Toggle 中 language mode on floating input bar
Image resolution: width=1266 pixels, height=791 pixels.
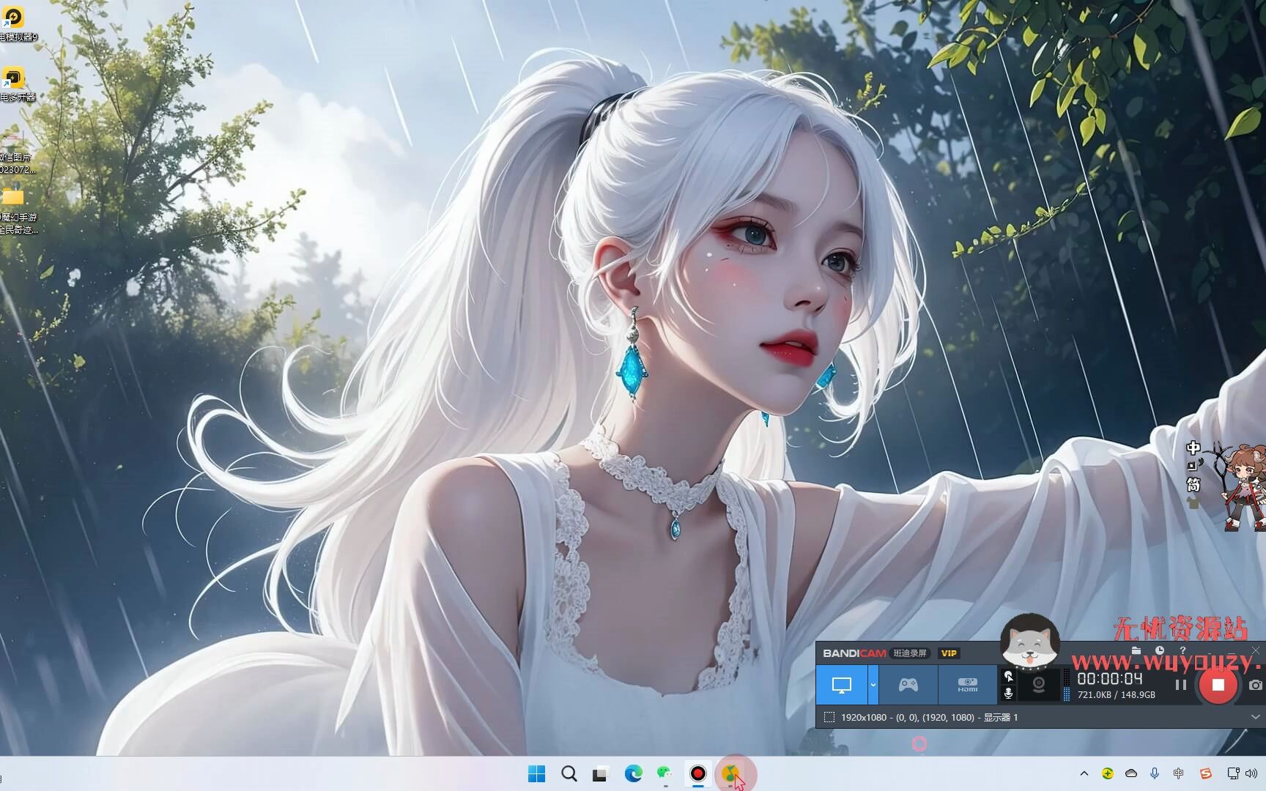[1193, 448]
